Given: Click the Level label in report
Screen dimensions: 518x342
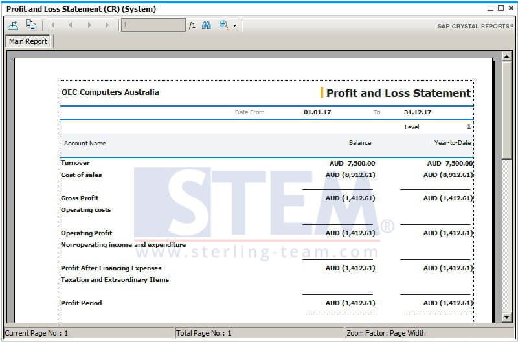Looking at the screenshot, I should pos(412,127).
